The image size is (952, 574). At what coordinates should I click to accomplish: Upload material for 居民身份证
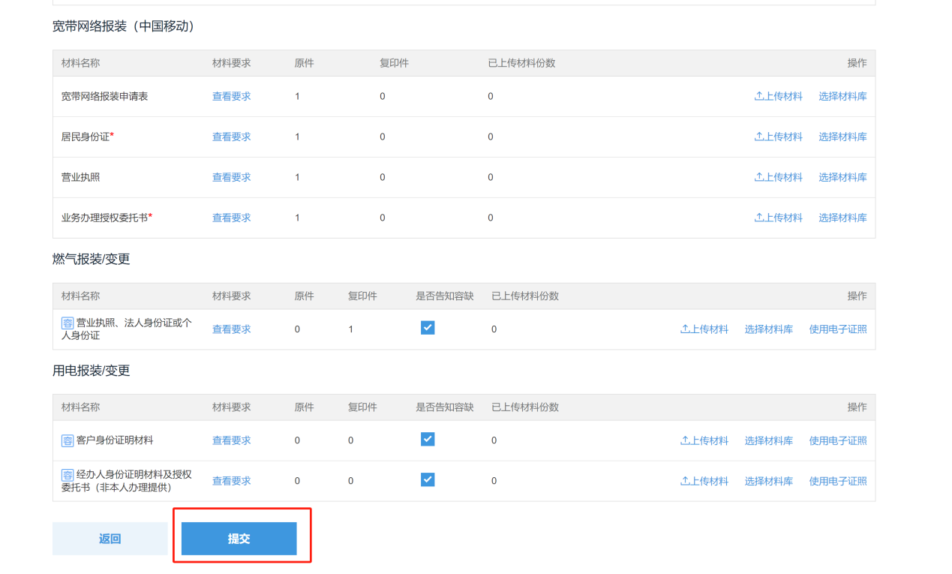click(x=778, y=137)
